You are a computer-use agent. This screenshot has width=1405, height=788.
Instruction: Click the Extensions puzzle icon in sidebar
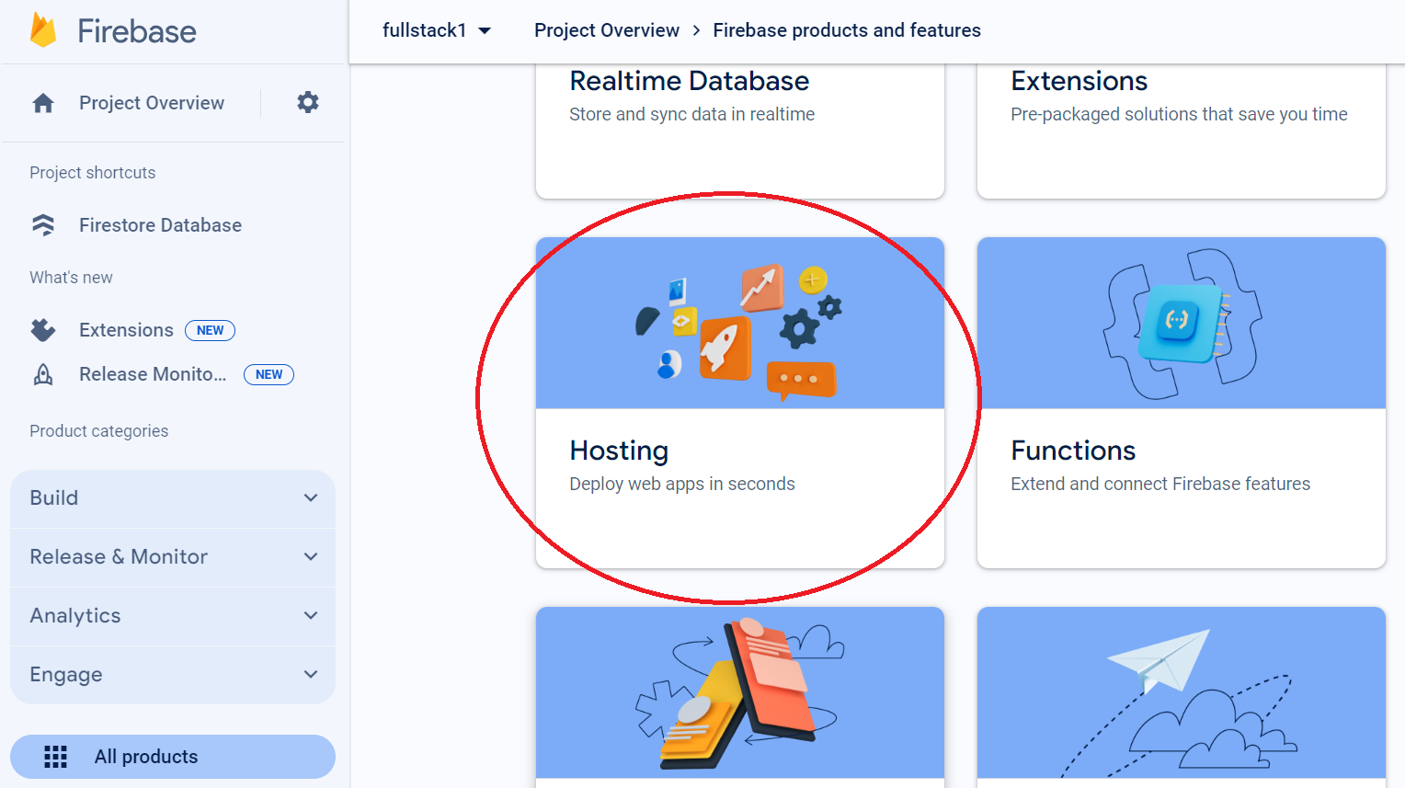click(x=42, y=329)
